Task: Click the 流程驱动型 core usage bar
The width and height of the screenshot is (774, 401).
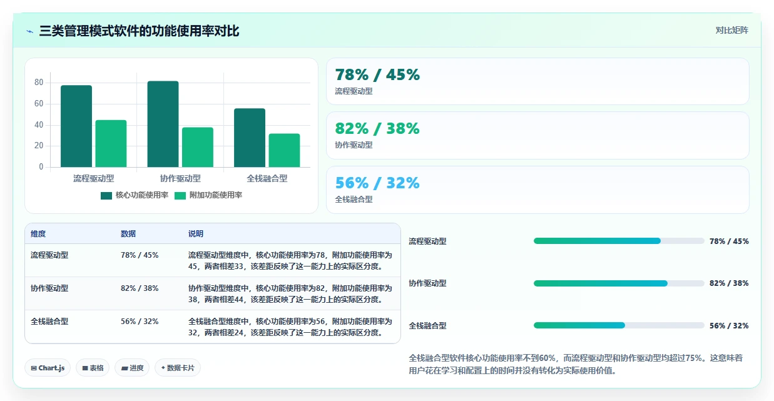Action: (x=76, y=126)
